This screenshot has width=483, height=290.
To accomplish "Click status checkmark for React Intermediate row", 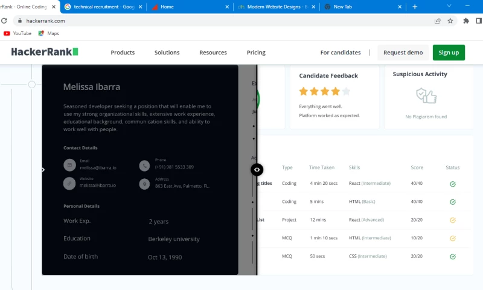I will tap(452, 184).
